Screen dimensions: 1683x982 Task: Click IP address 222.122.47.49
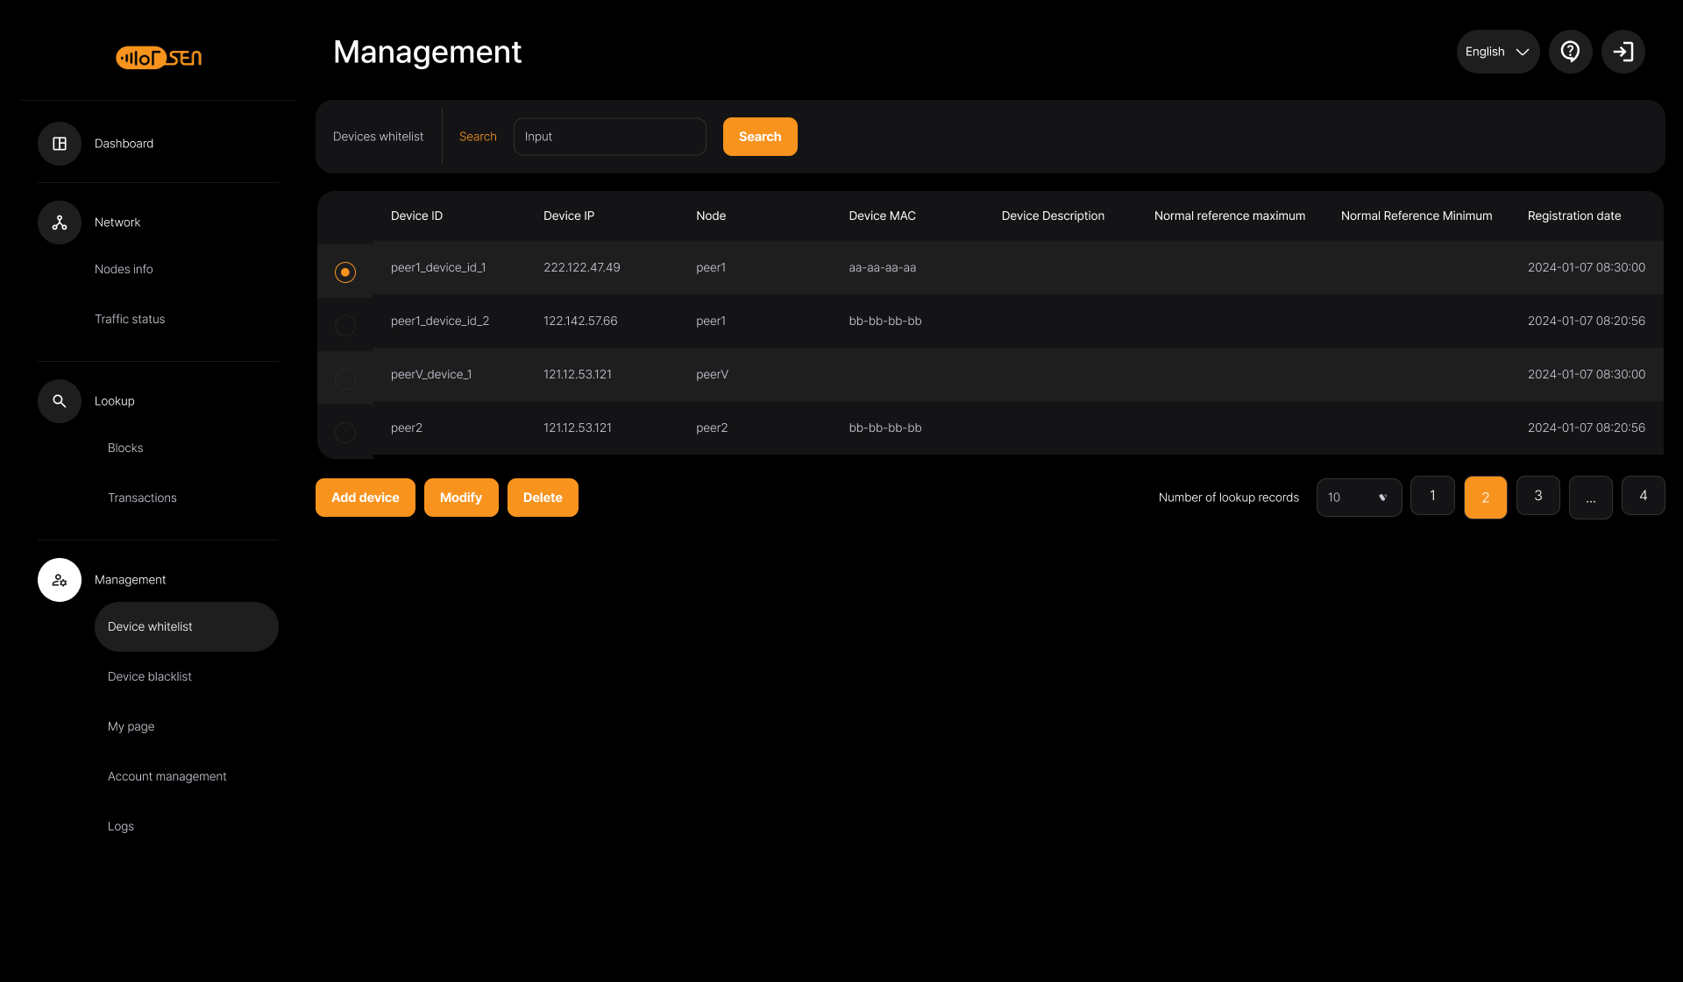coord(582,267)
